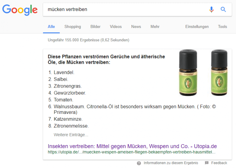The image size is (236, 168).
Task: Show the search Tools options
Action: [x=222, y=27]
